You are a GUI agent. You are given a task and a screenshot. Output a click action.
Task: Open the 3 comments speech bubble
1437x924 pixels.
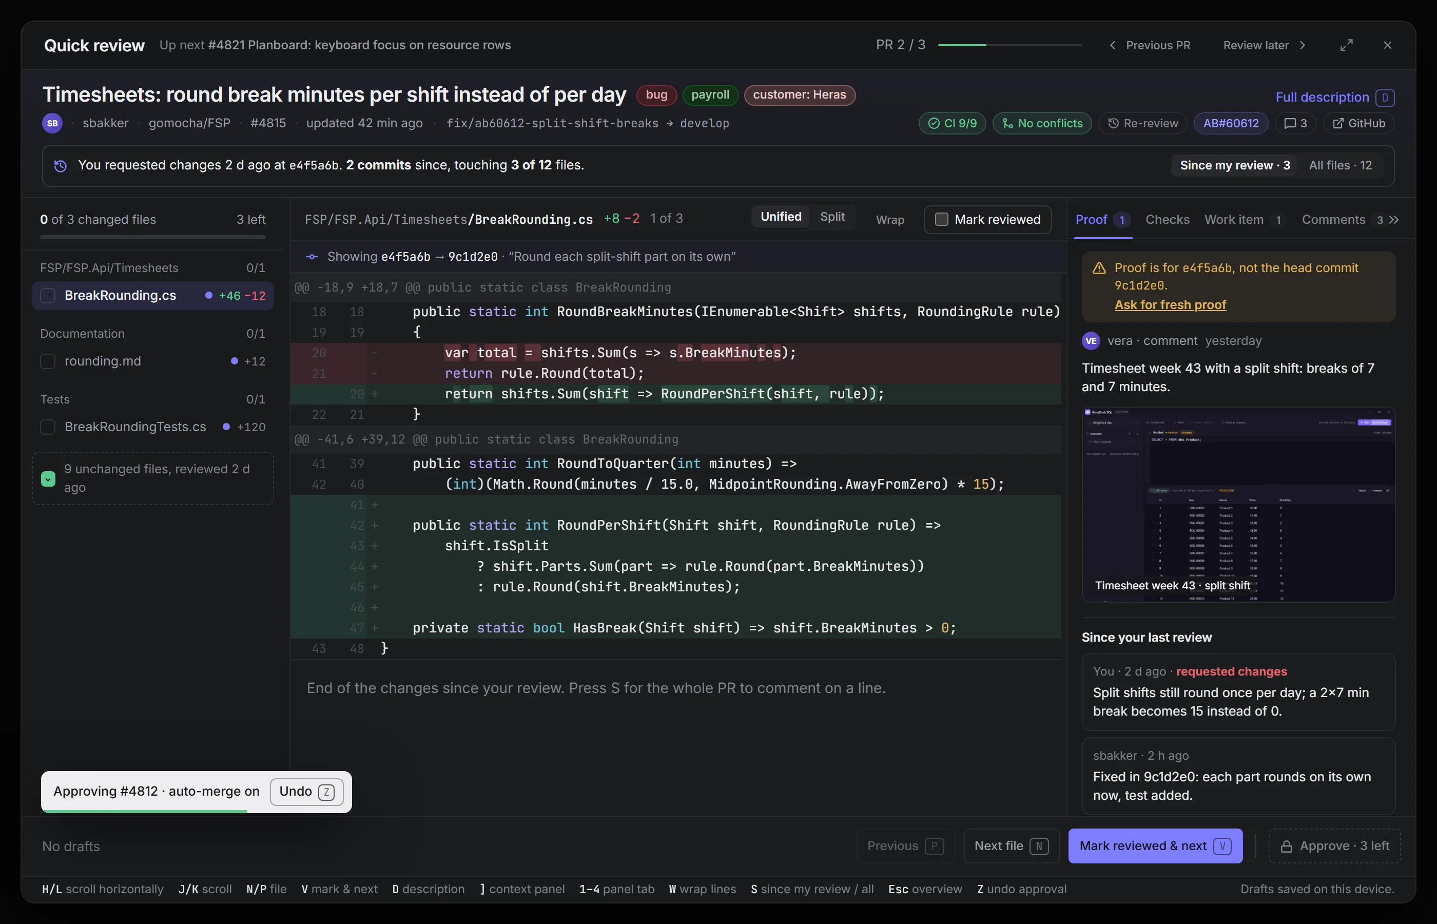[1295, 123]
